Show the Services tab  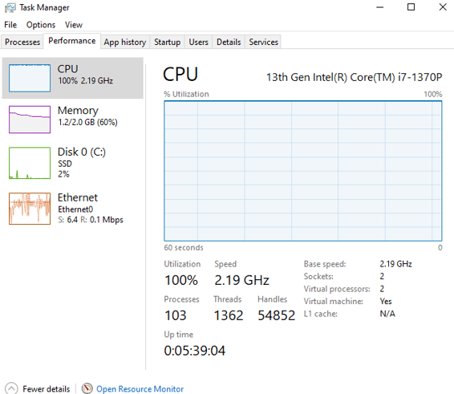(x=263, y=42)
